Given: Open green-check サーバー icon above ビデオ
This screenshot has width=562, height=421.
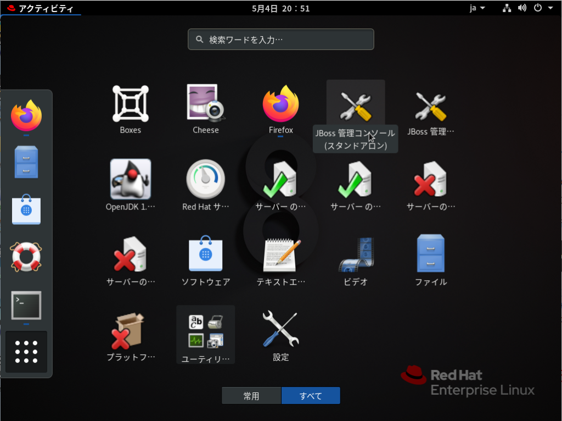Looking at the screenshot, I should click(x=356, y=185).
